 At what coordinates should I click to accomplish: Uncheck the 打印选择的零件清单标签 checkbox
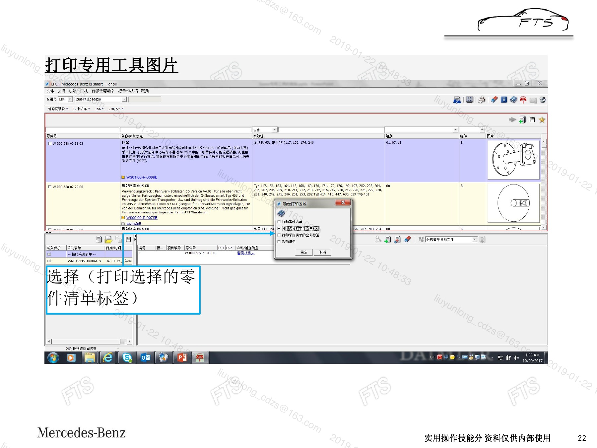279,228
